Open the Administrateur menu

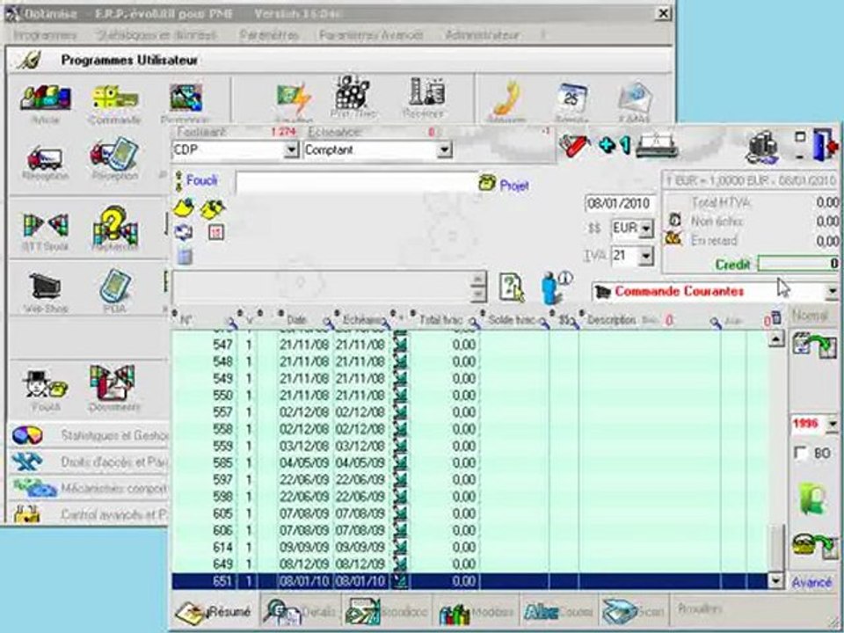(x=483, y=35)
